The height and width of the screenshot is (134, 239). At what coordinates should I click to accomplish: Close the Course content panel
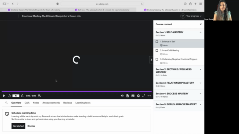[x=201, y=24]
